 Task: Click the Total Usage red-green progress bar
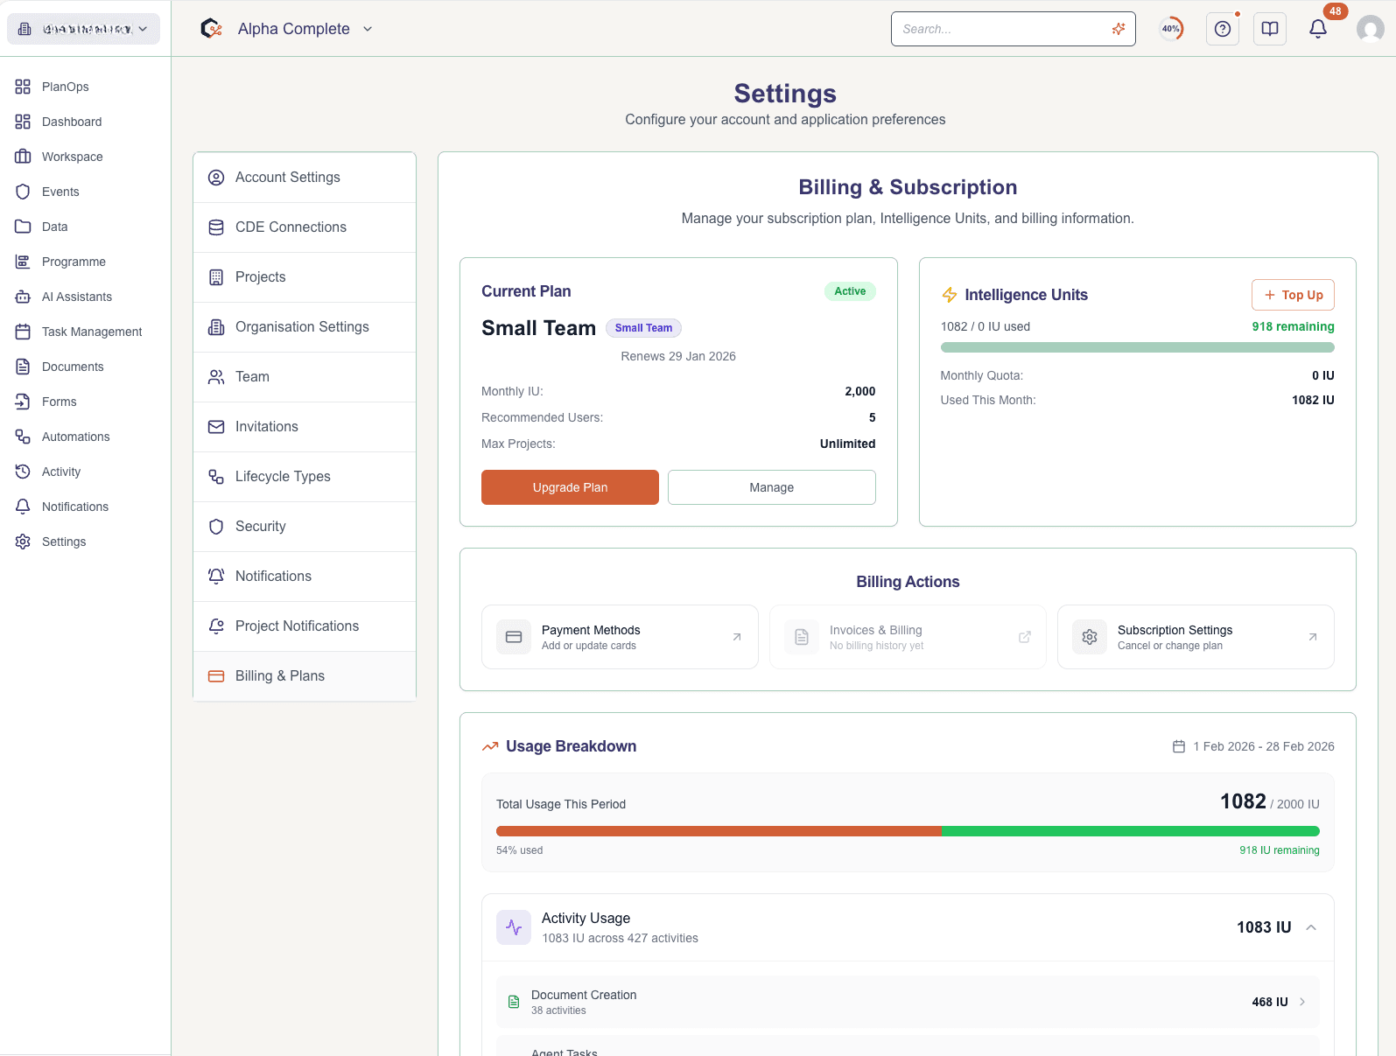click(x=908, y=831)
